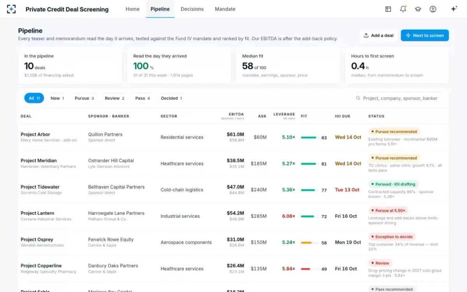The width and height of the screenshot is (467, 292).
Task: Click the Add a deal button
Action: coord(379,35)
